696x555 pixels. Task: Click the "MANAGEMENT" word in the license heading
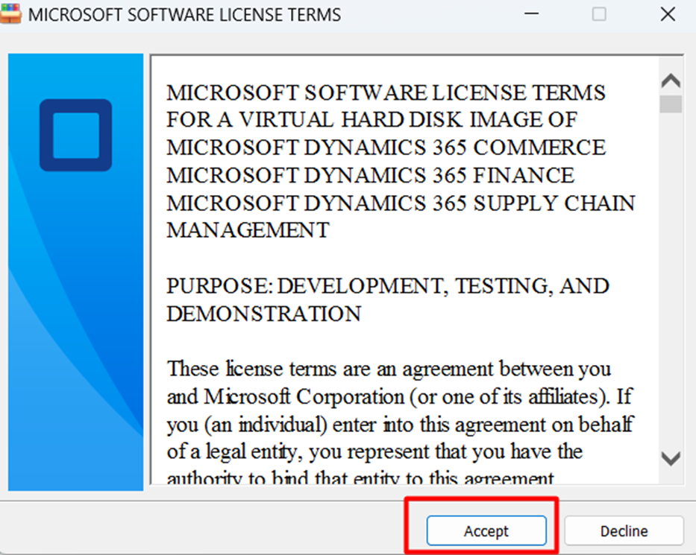(248, 230)
